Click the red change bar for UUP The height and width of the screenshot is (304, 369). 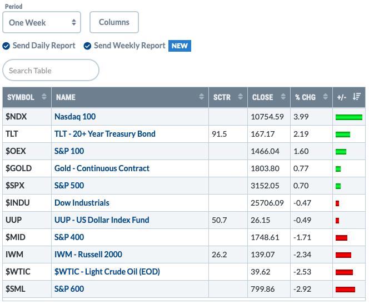pos(337,221)
